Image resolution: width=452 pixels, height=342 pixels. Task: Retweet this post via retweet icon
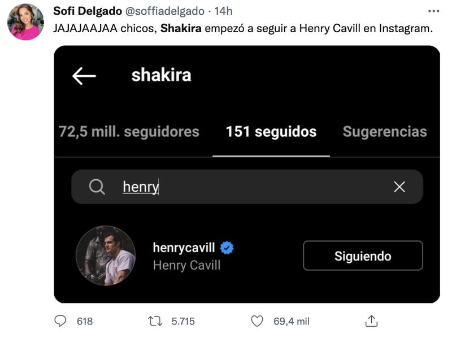(155, 321)
